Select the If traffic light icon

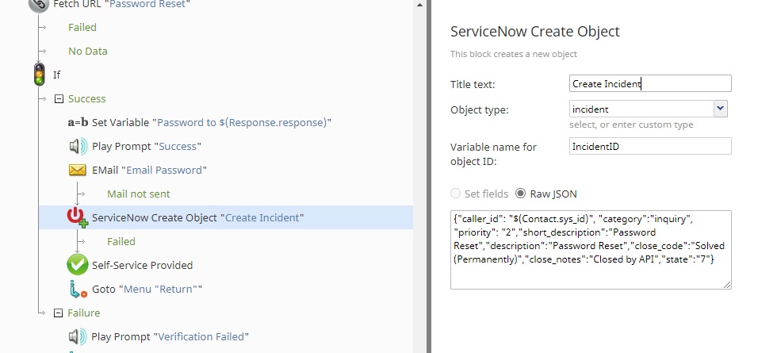coord(39,75)
